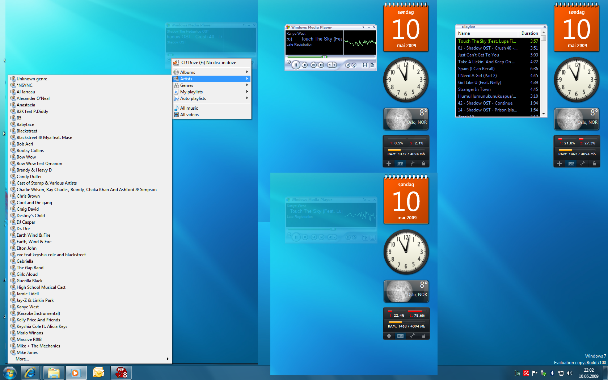Viewport: 608px width, 380px height.
Task: Toggle graph view on the RAM 1462 gadget
Action: 571,164
